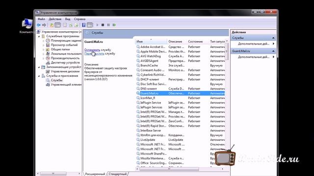Click the Export list toolbar icon

pyautogui.click(x=76, y=25)
